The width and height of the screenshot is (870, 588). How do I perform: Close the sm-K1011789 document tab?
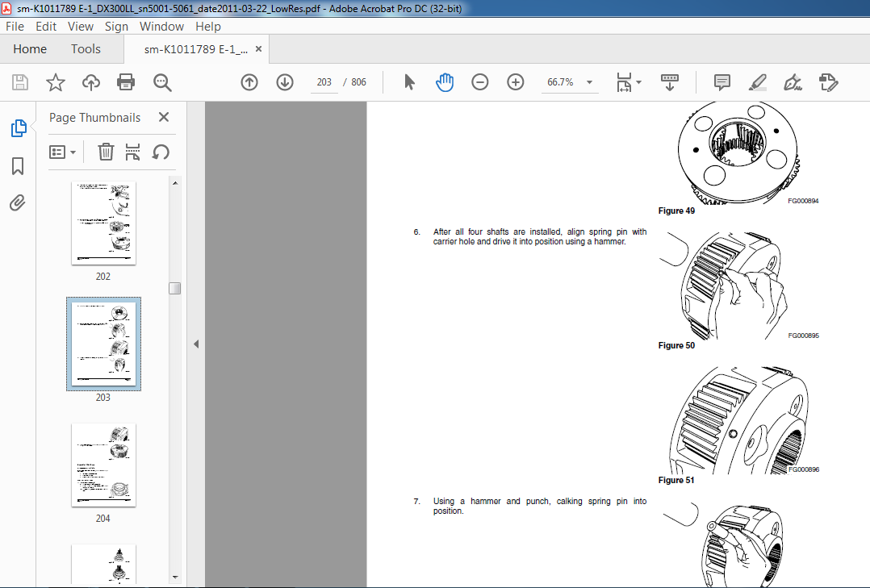click(258, 49)
